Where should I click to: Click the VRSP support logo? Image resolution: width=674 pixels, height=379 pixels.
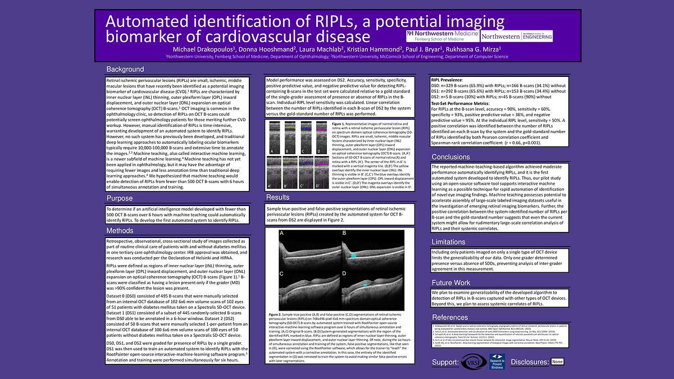point(472,362)
